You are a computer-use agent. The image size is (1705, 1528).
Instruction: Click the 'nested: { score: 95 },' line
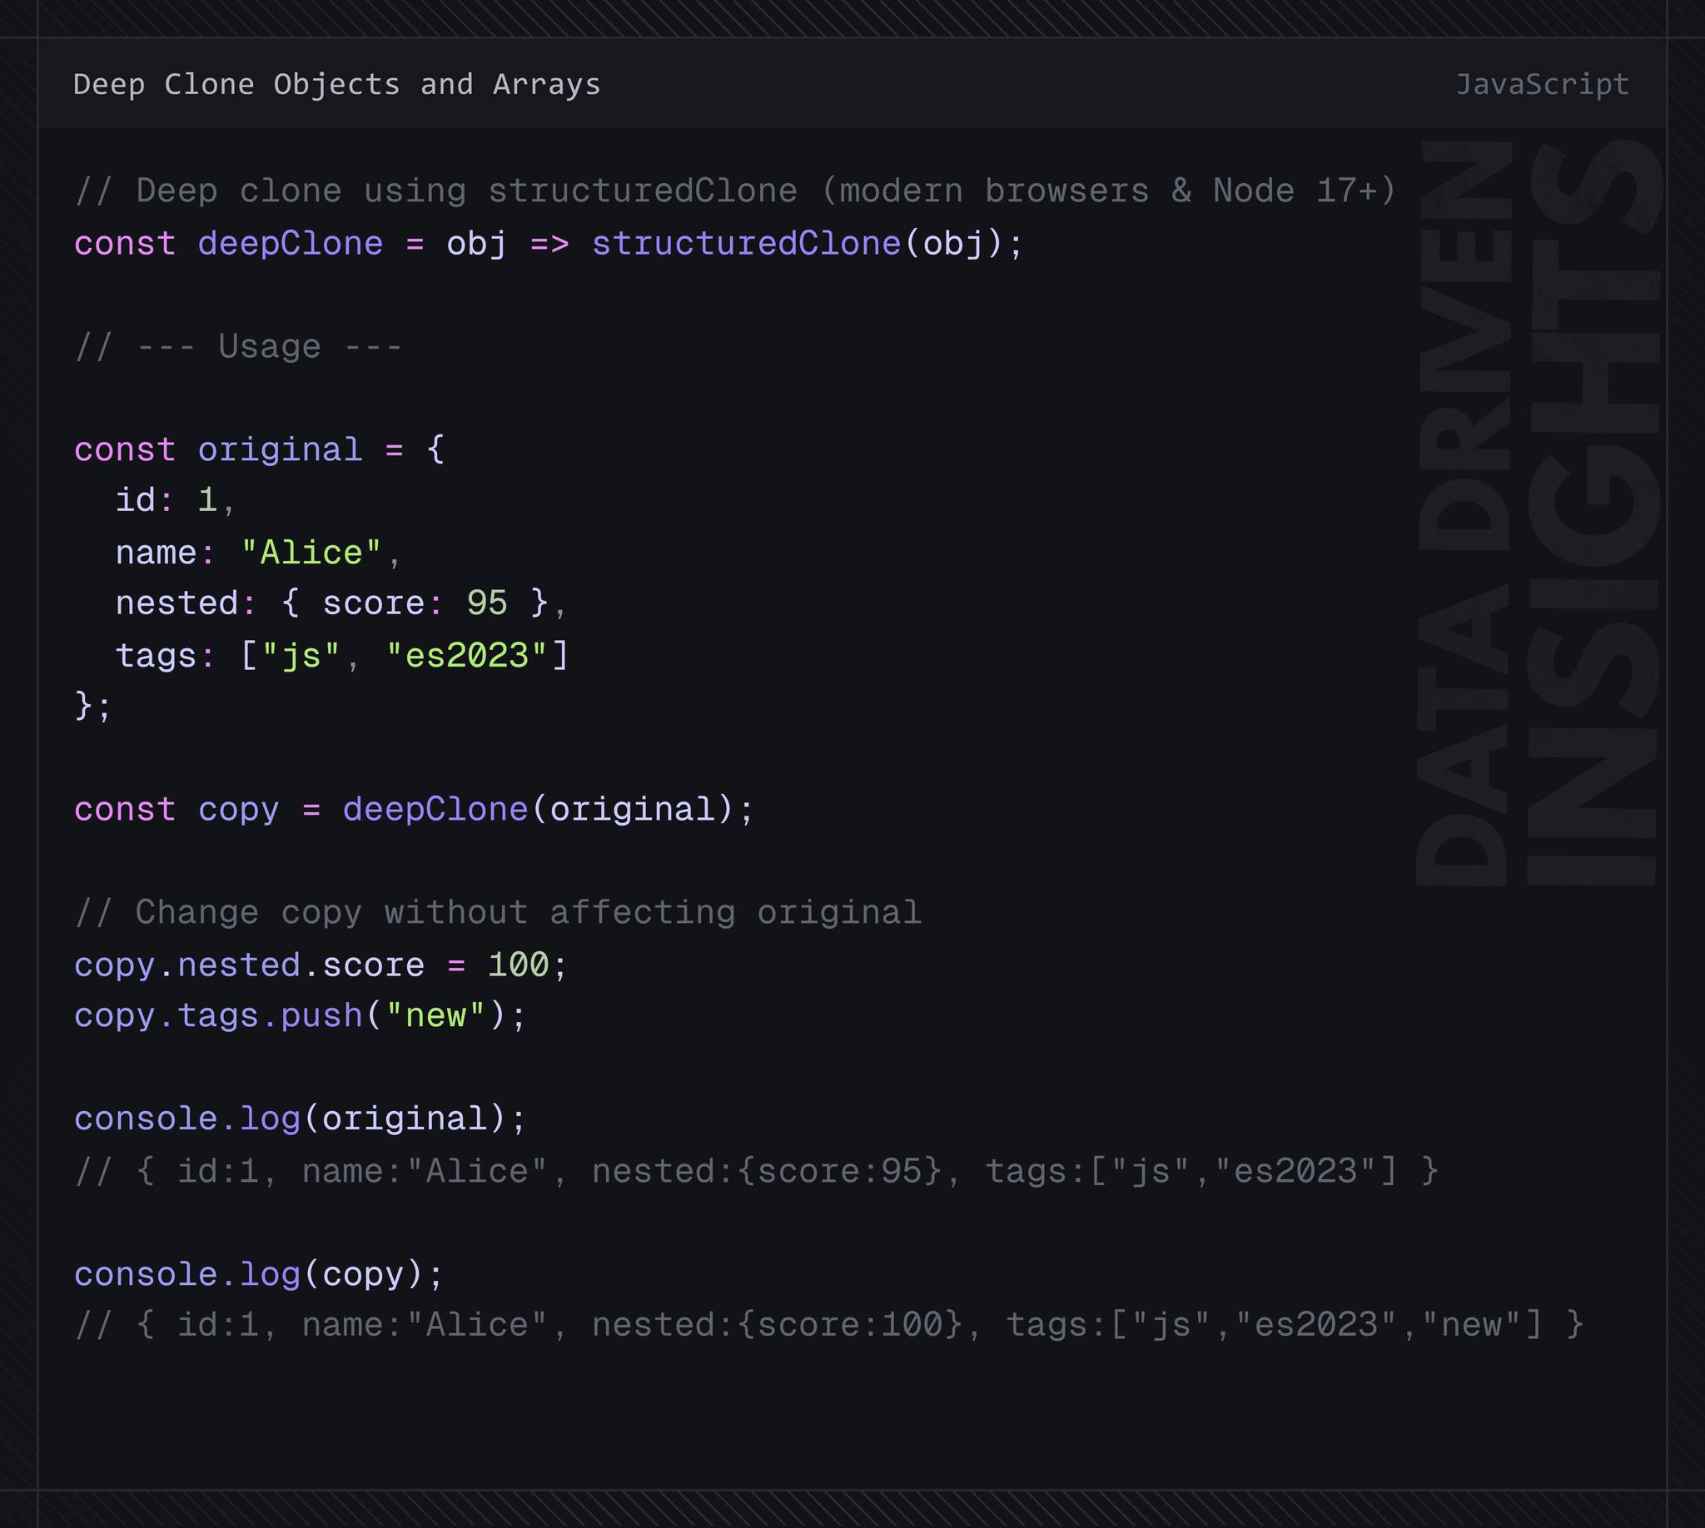click(341, 603)
